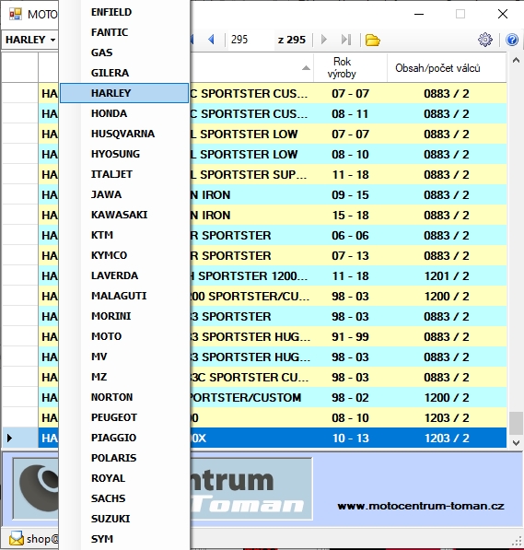The width and height of the screenshot is (524, 550).
Task: Choose KAWASAKI in the list
Action: tap(124, 215)
